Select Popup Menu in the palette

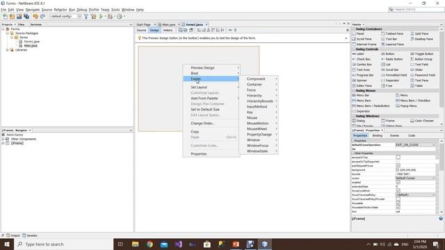coord(406,106)
